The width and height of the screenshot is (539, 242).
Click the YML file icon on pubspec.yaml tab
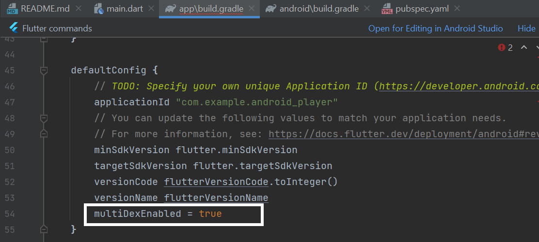(387, 9)
